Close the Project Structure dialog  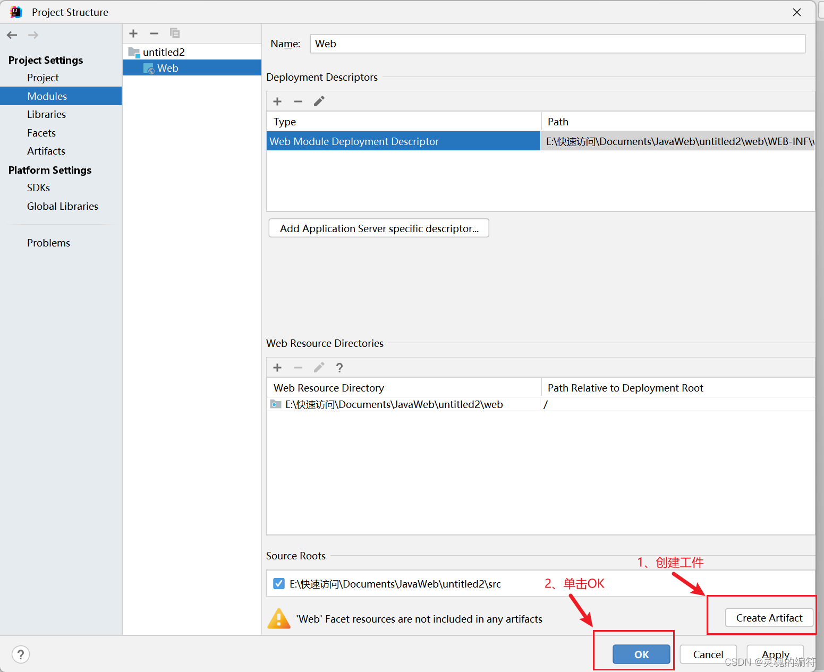797,12
